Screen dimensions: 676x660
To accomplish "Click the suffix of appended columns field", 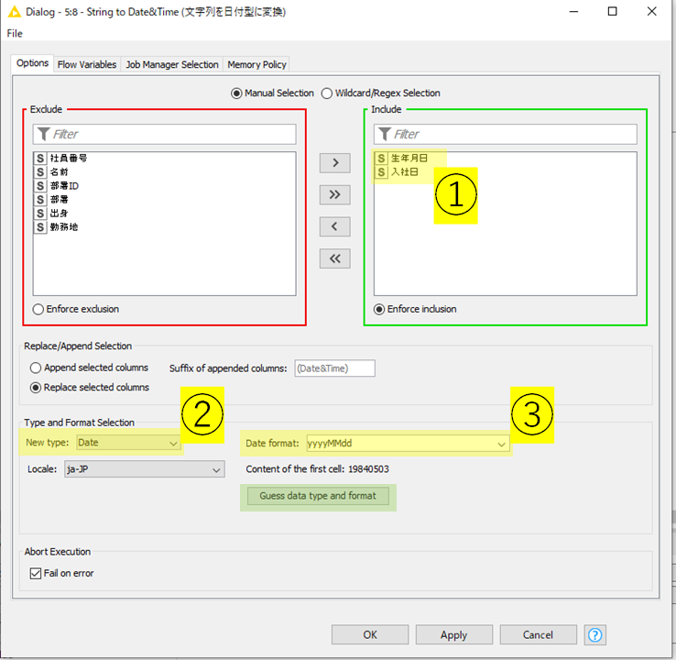I will point(335,368).
